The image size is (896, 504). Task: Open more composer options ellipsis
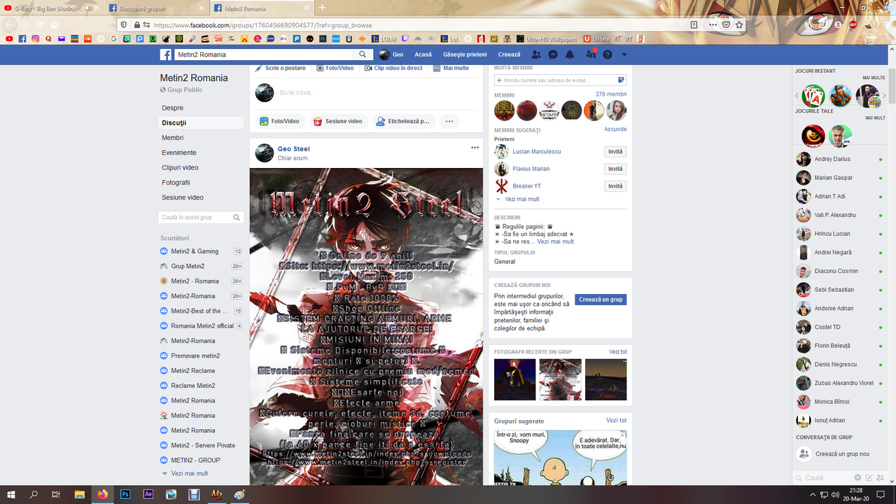[x=449, y=121]
